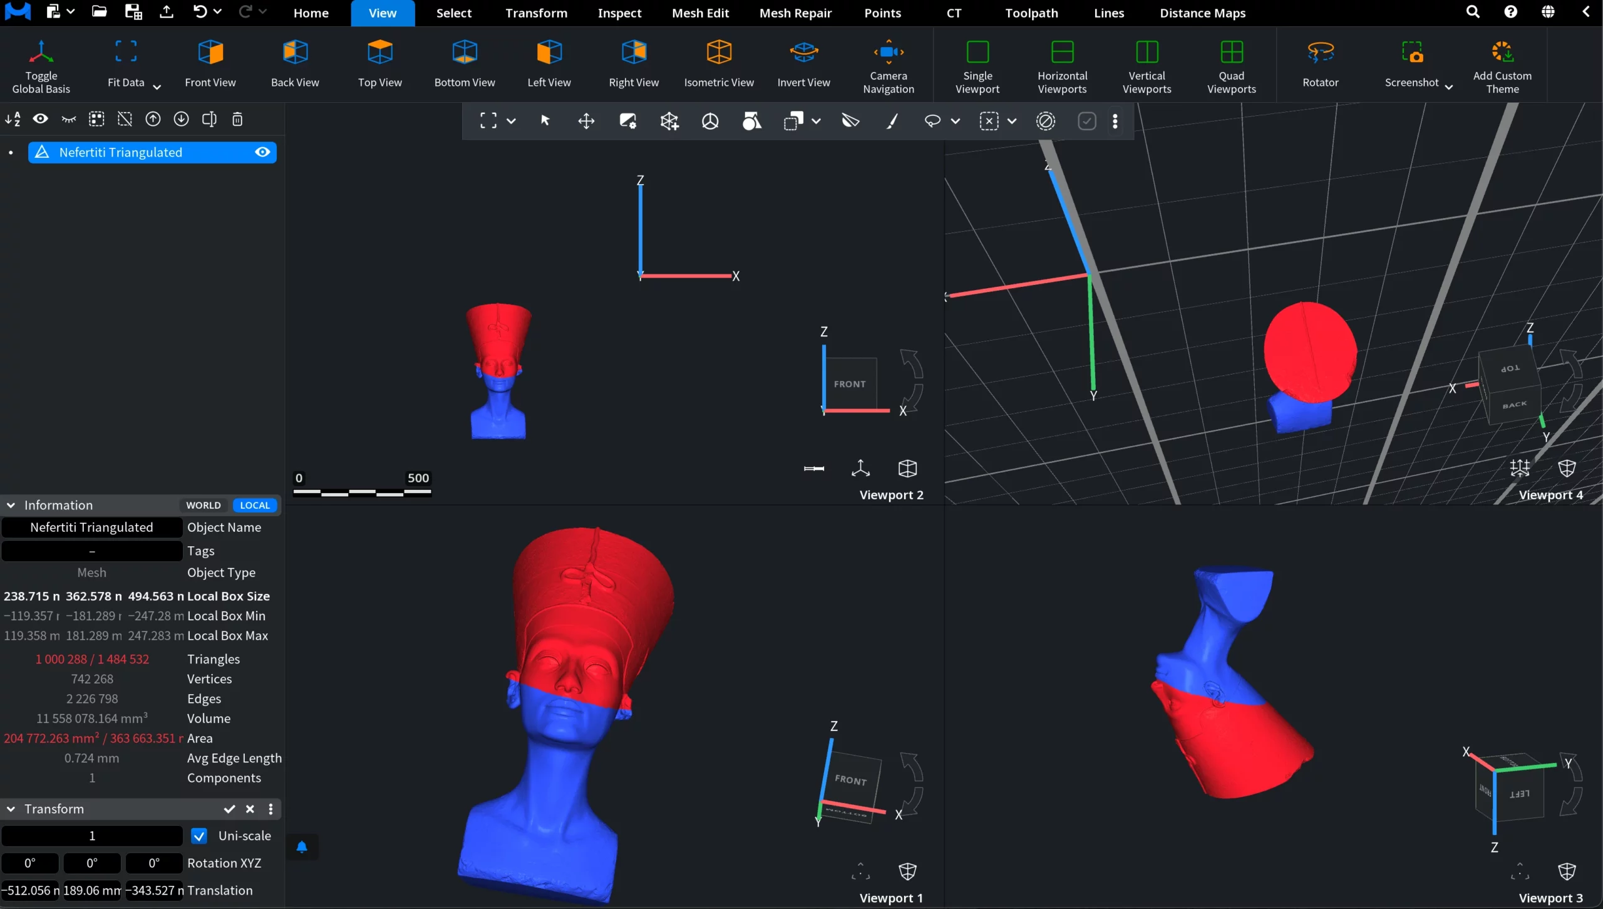This screenshot has height=909, width=1603.
Task: Delete selected object with trash icon
Action: coord(237,119)
